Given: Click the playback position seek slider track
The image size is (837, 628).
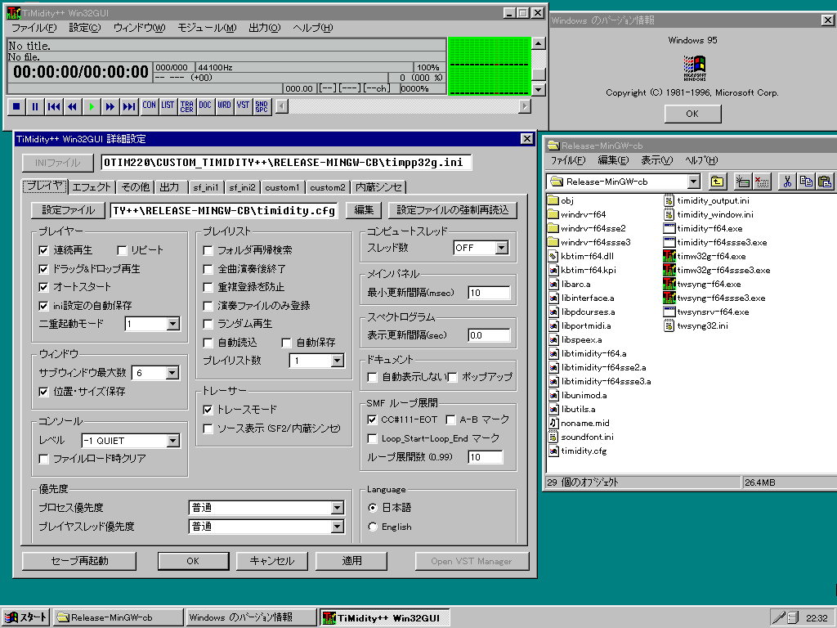Looking at the screenshot, I should (x=404, y=106).
